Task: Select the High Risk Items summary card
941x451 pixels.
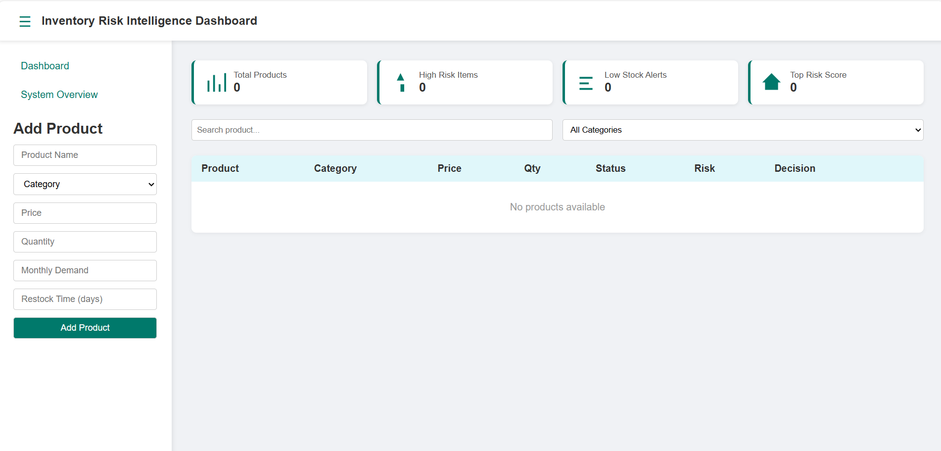Action: (x=465, y=82)
